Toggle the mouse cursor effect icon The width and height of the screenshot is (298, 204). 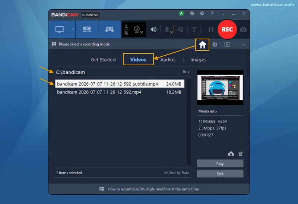[x=181, y=30]
